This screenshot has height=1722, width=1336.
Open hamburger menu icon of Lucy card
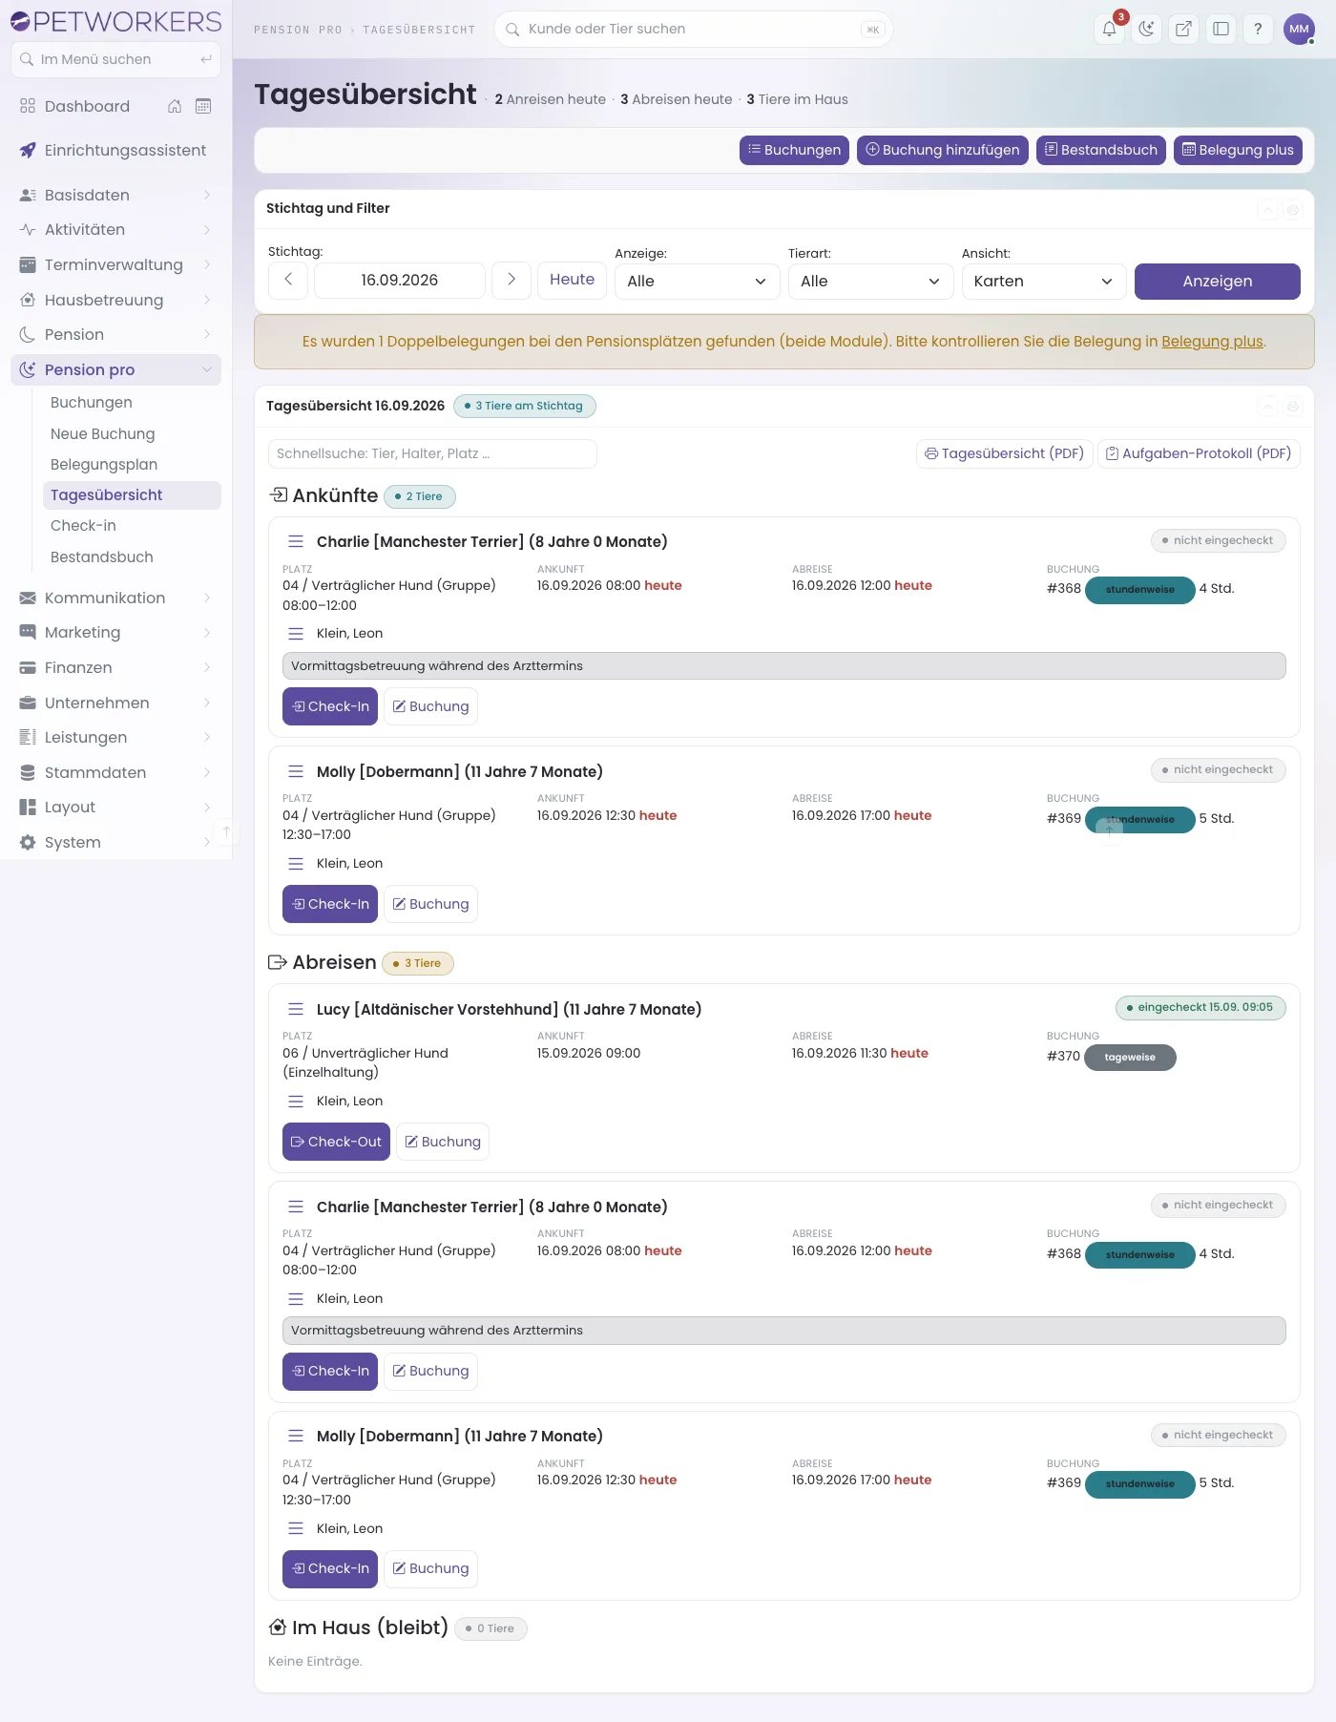tap(296, 1009)
